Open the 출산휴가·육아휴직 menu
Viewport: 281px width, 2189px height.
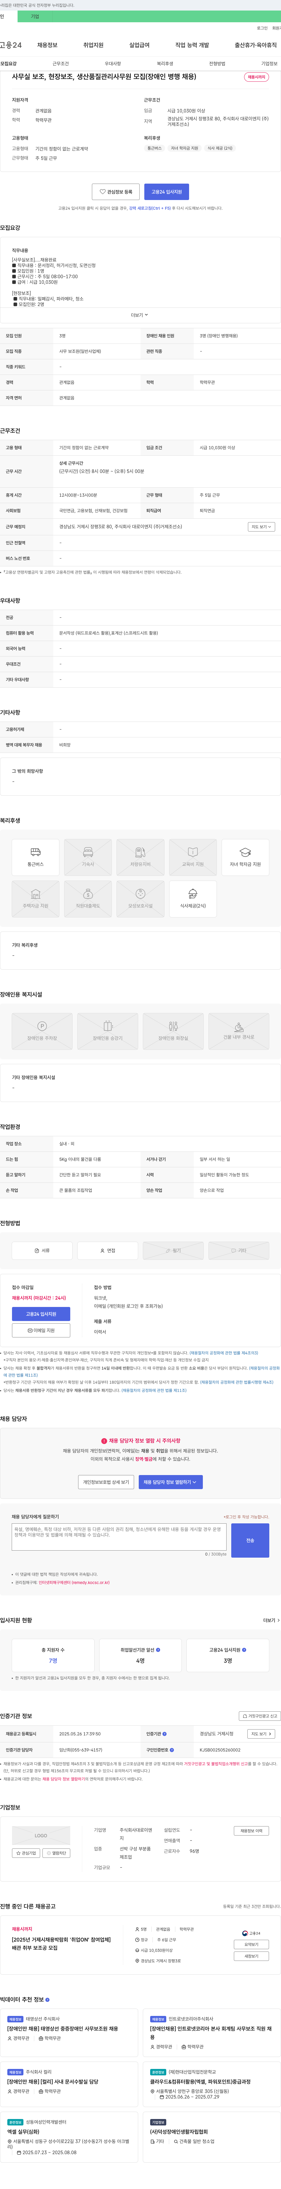[x=256, y=45]
